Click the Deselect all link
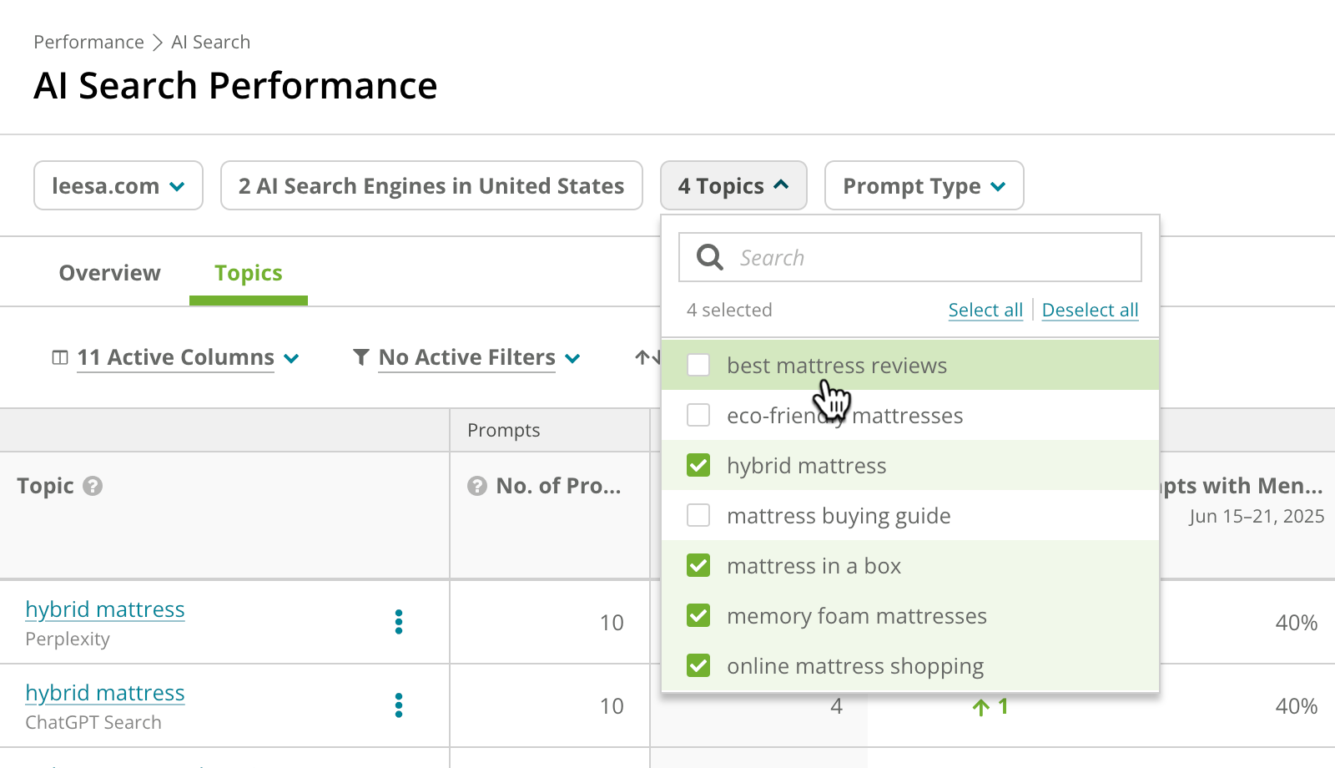The image size is (1335, 768). tap(1090, 310)
